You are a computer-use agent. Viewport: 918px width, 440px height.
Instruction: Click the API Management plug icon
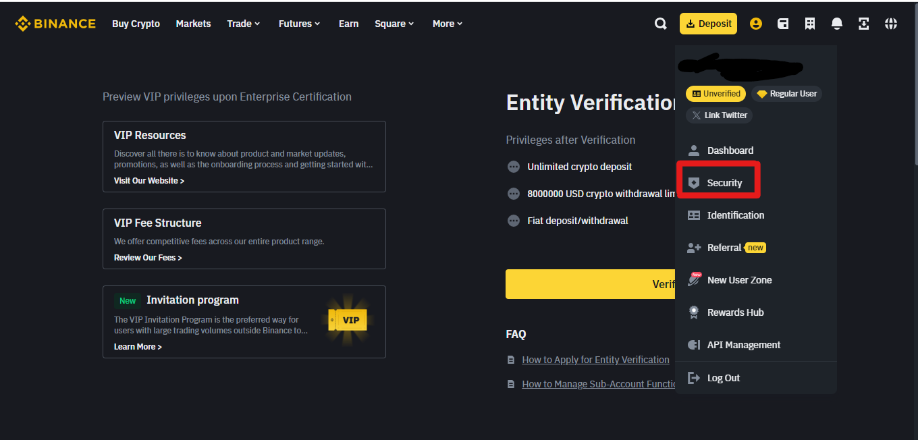pos(694,345)
